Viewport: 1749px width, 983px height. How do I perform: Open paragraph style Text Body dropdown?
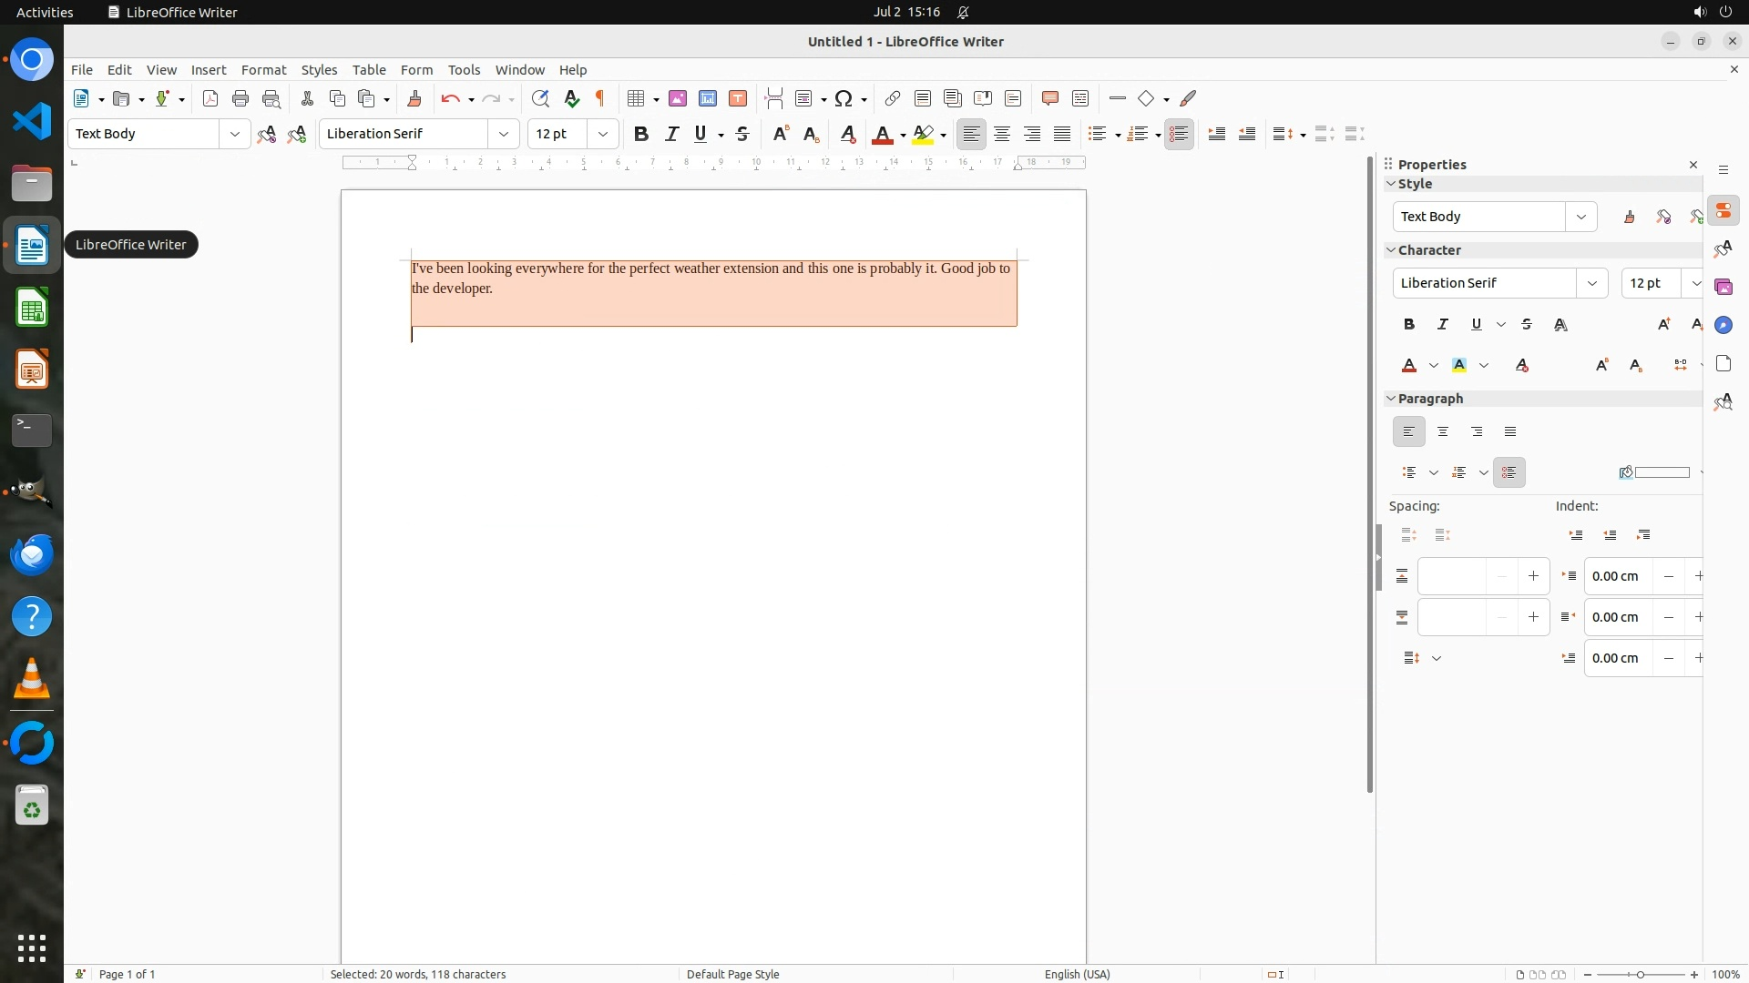pos(234,134)
